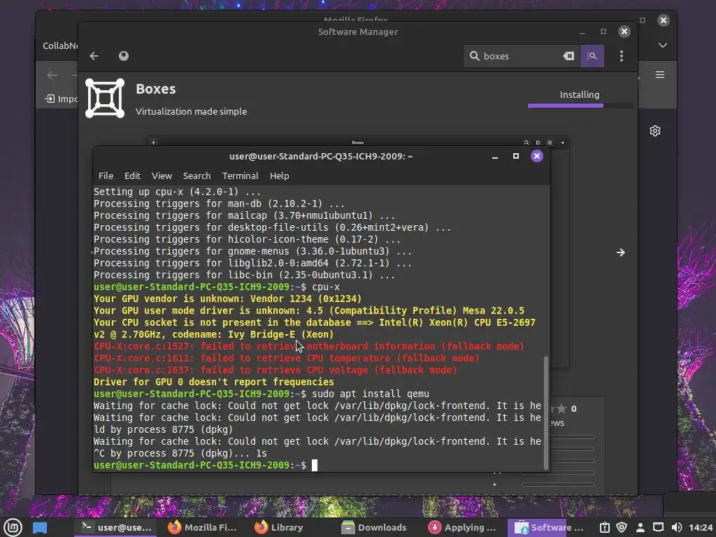716x537 pixels.
Task: Click the Boxes application icon
Action: 105,98
